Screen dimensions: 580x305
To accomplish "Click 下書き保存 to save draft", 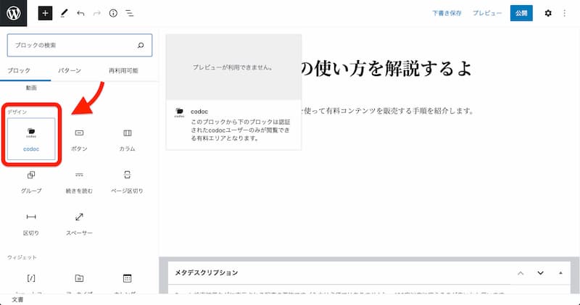I will [447, 13].
